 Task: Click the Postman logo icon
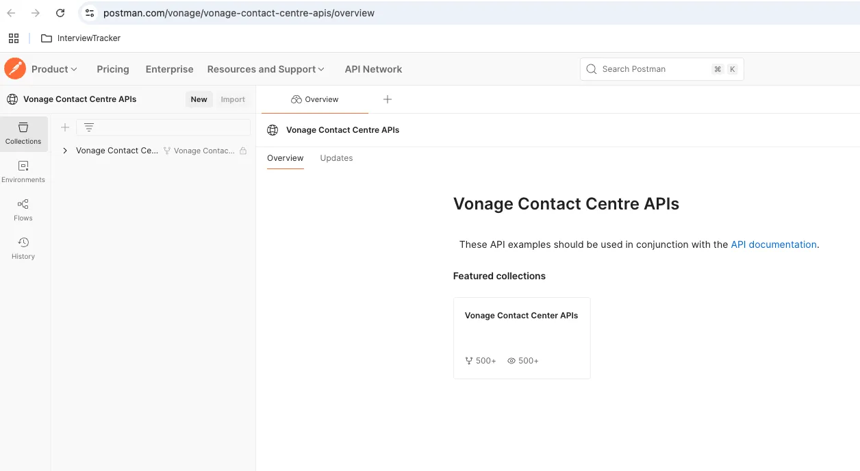pos(15,69)
